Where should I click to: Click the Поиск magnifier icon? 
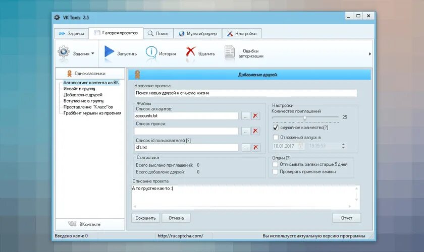pyautogui.click(x=150, y=33)
